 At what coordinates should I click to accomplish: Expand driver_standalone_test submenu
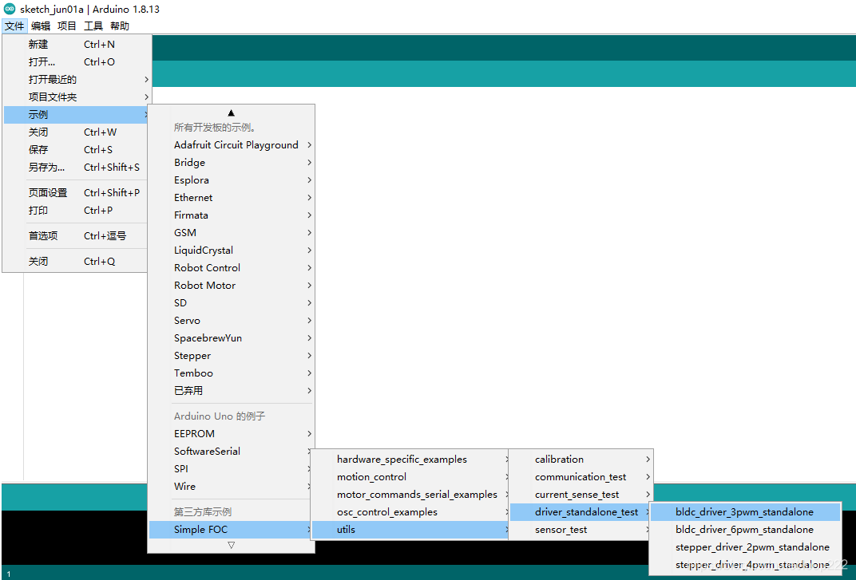click(581, 512)
